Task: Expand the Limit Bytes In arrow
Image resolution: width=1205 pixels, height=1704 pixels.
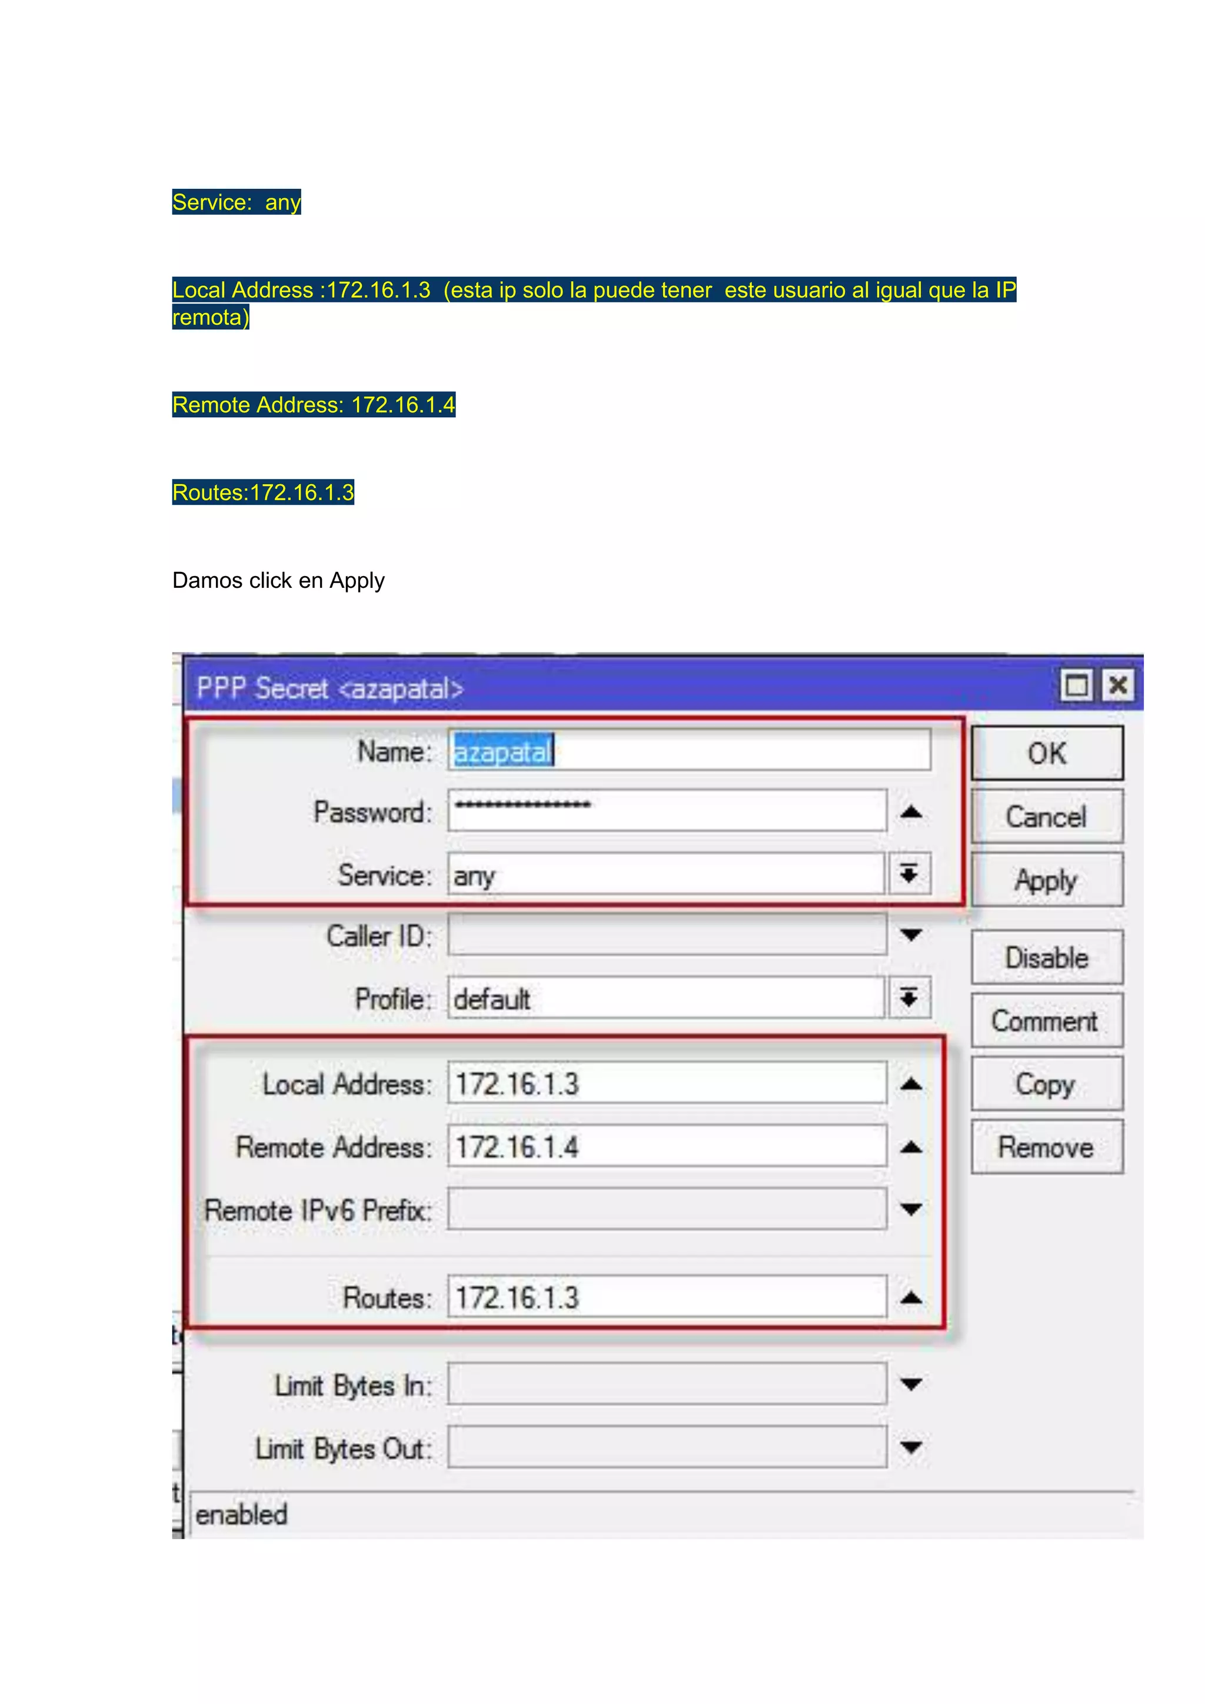Action: (x=911, y=1384)
